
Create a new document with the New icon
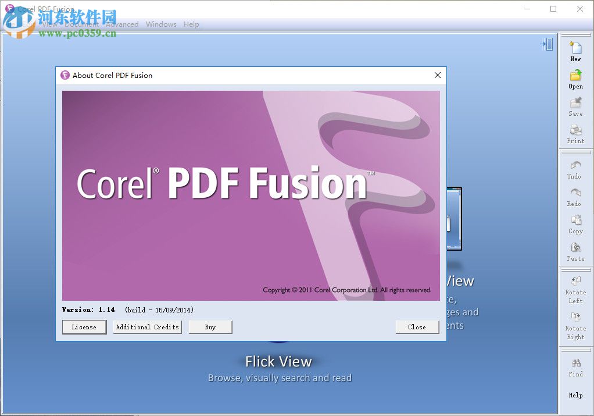pyautogui.click(x=575, y=52)
